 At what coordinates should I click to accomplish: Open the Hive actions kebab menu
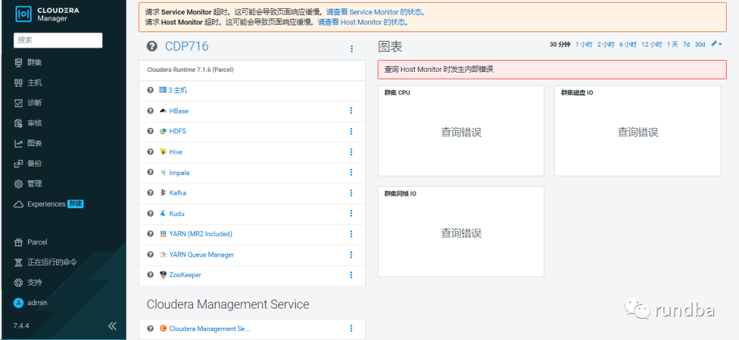(x=351, y=152)
